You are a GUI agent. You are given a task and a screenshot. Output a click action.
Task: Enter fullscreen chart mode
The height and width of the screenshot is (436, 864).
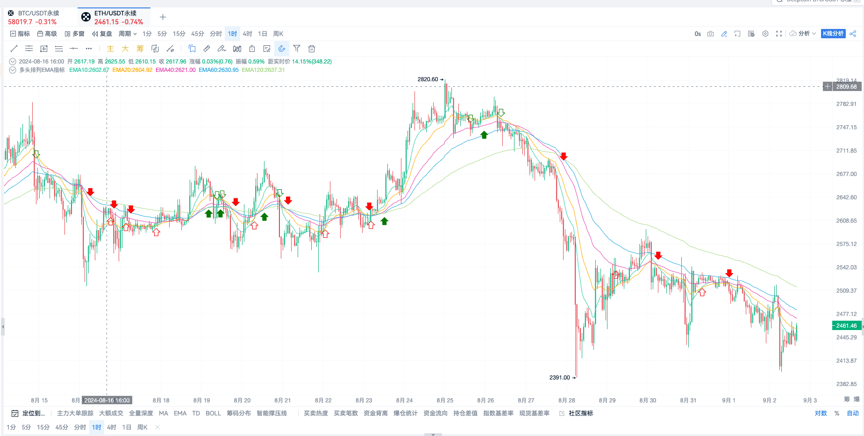pyautogui.click(x=778, y=34)
